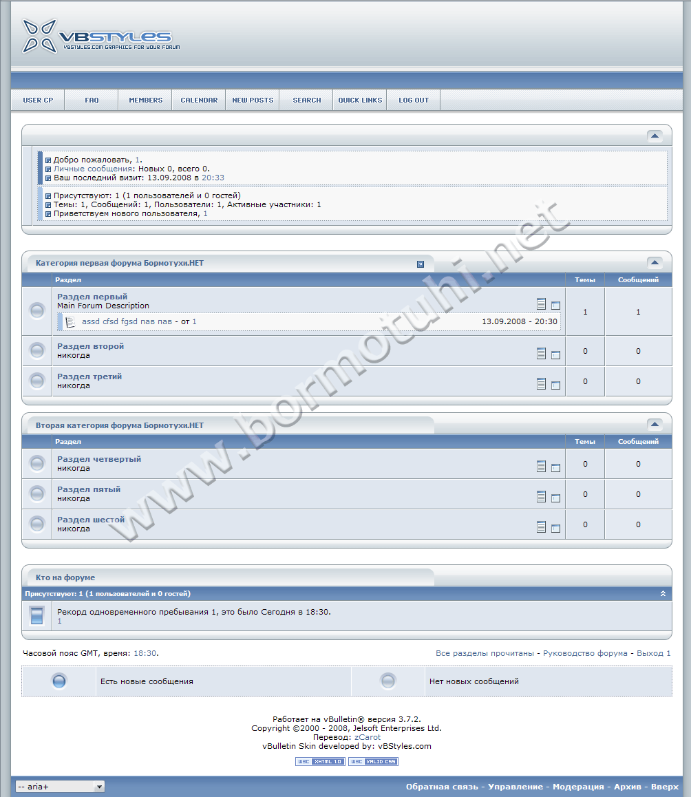The width and height of the screenshot is (691, 797).
Task: Click document icon in 'Раздел первый' row
Action: pos(541,304)
